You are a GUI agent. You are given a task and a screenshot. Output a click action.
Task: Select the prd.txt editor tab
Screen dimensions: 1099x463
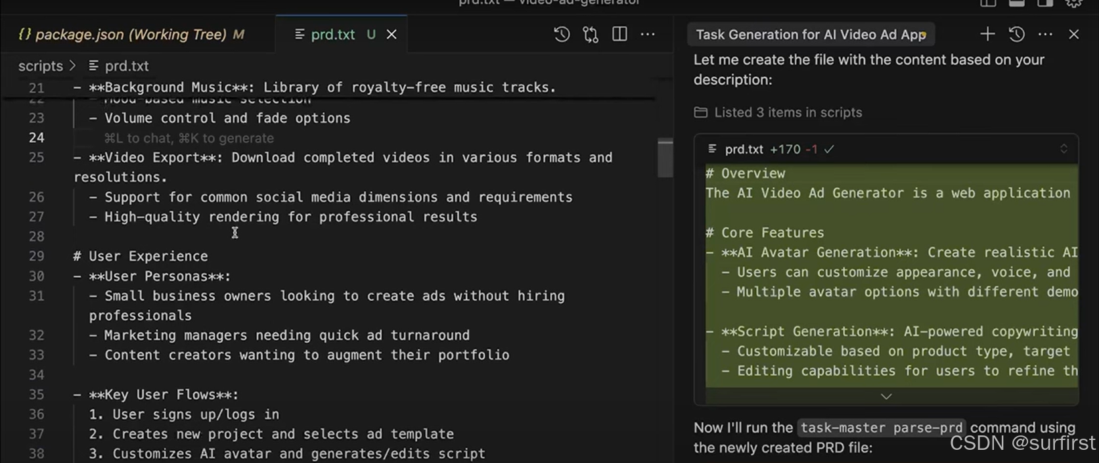click(x=332, y=34)
